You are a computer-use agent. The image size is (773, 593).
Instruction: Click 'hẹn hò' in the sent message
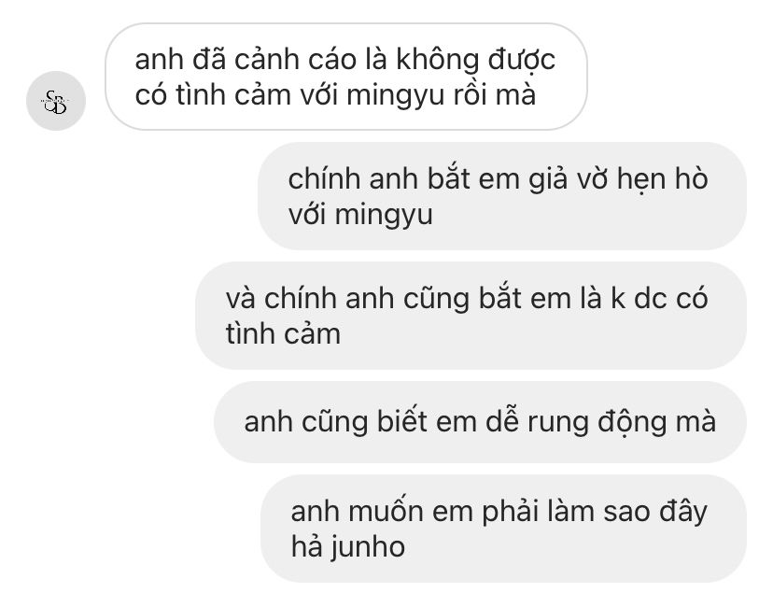[662, 179]
